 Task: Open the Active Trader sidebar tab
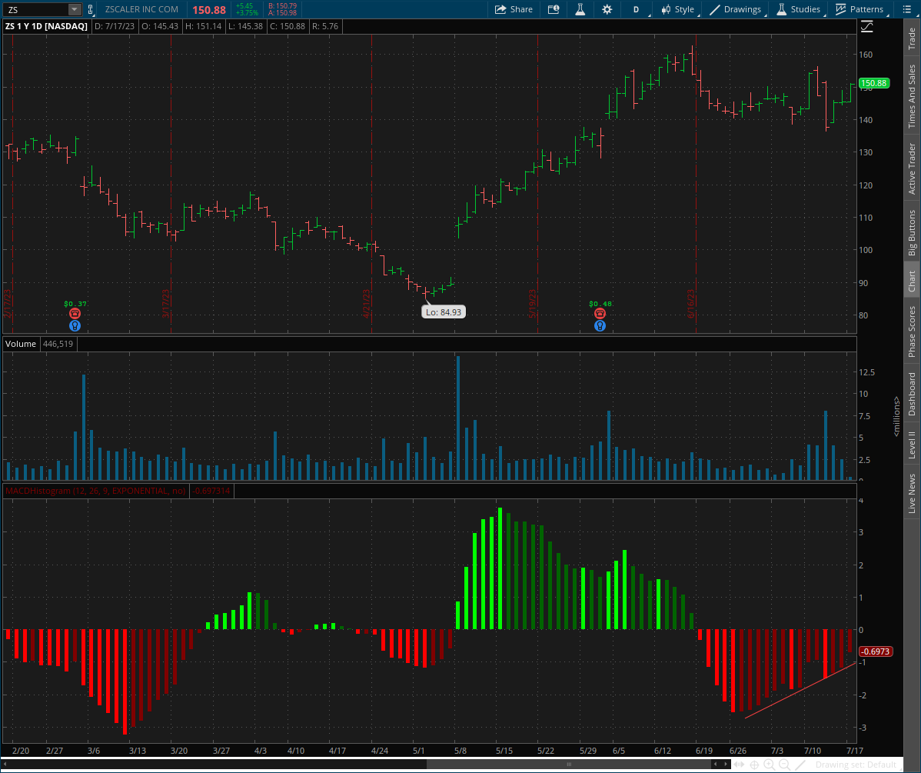[x=912, y=168]
